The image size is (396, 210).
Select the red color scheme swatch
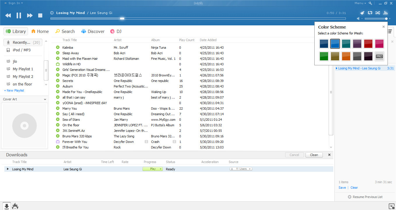(x=368, y=43)
